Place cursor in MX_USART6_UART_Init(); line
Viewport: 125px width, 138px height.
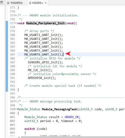(x=44, y=55)
